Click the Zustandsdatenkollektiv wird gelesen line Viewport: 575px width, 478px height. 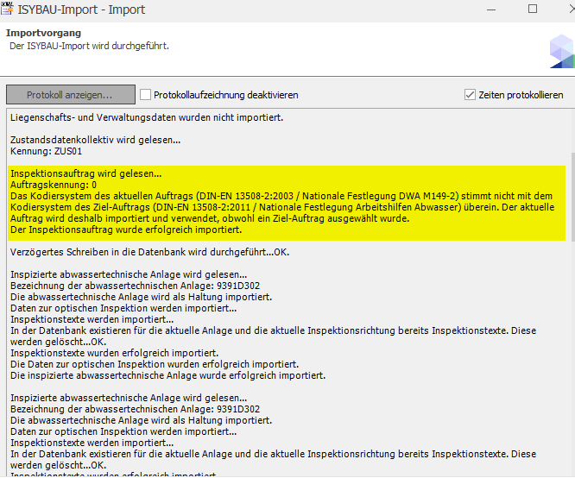(95, 140)
